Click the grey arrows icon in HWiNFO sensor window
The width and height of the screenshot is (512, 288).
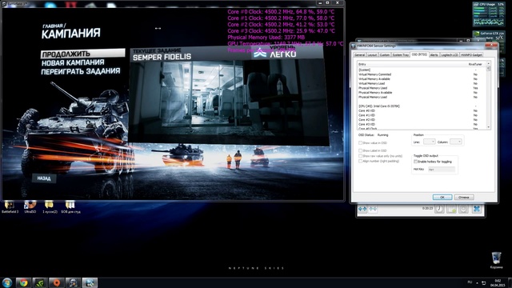373,209
